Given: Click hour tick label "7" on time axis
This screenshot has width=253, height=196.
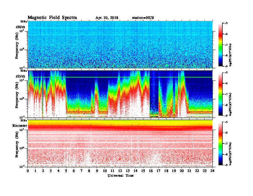Looking at the screenshot, I should 82,171.
